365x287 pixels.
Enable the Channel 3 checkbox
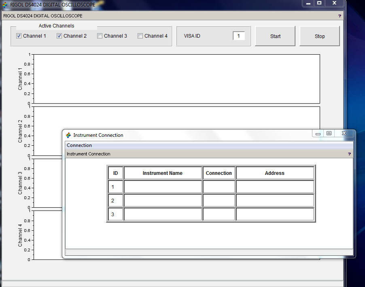[100, 36]
